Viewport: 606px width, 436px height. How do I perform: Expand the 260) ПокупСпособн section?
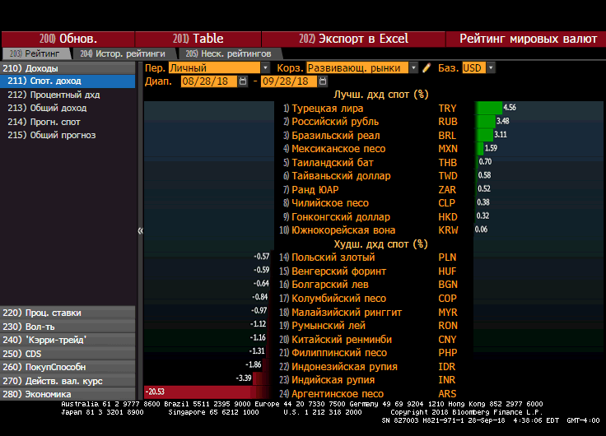[68, 367]
